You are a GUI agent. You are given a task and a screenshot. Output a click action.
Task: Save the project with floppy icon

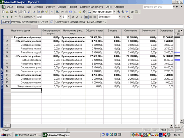pyautogui.click(x=12, y=12)
